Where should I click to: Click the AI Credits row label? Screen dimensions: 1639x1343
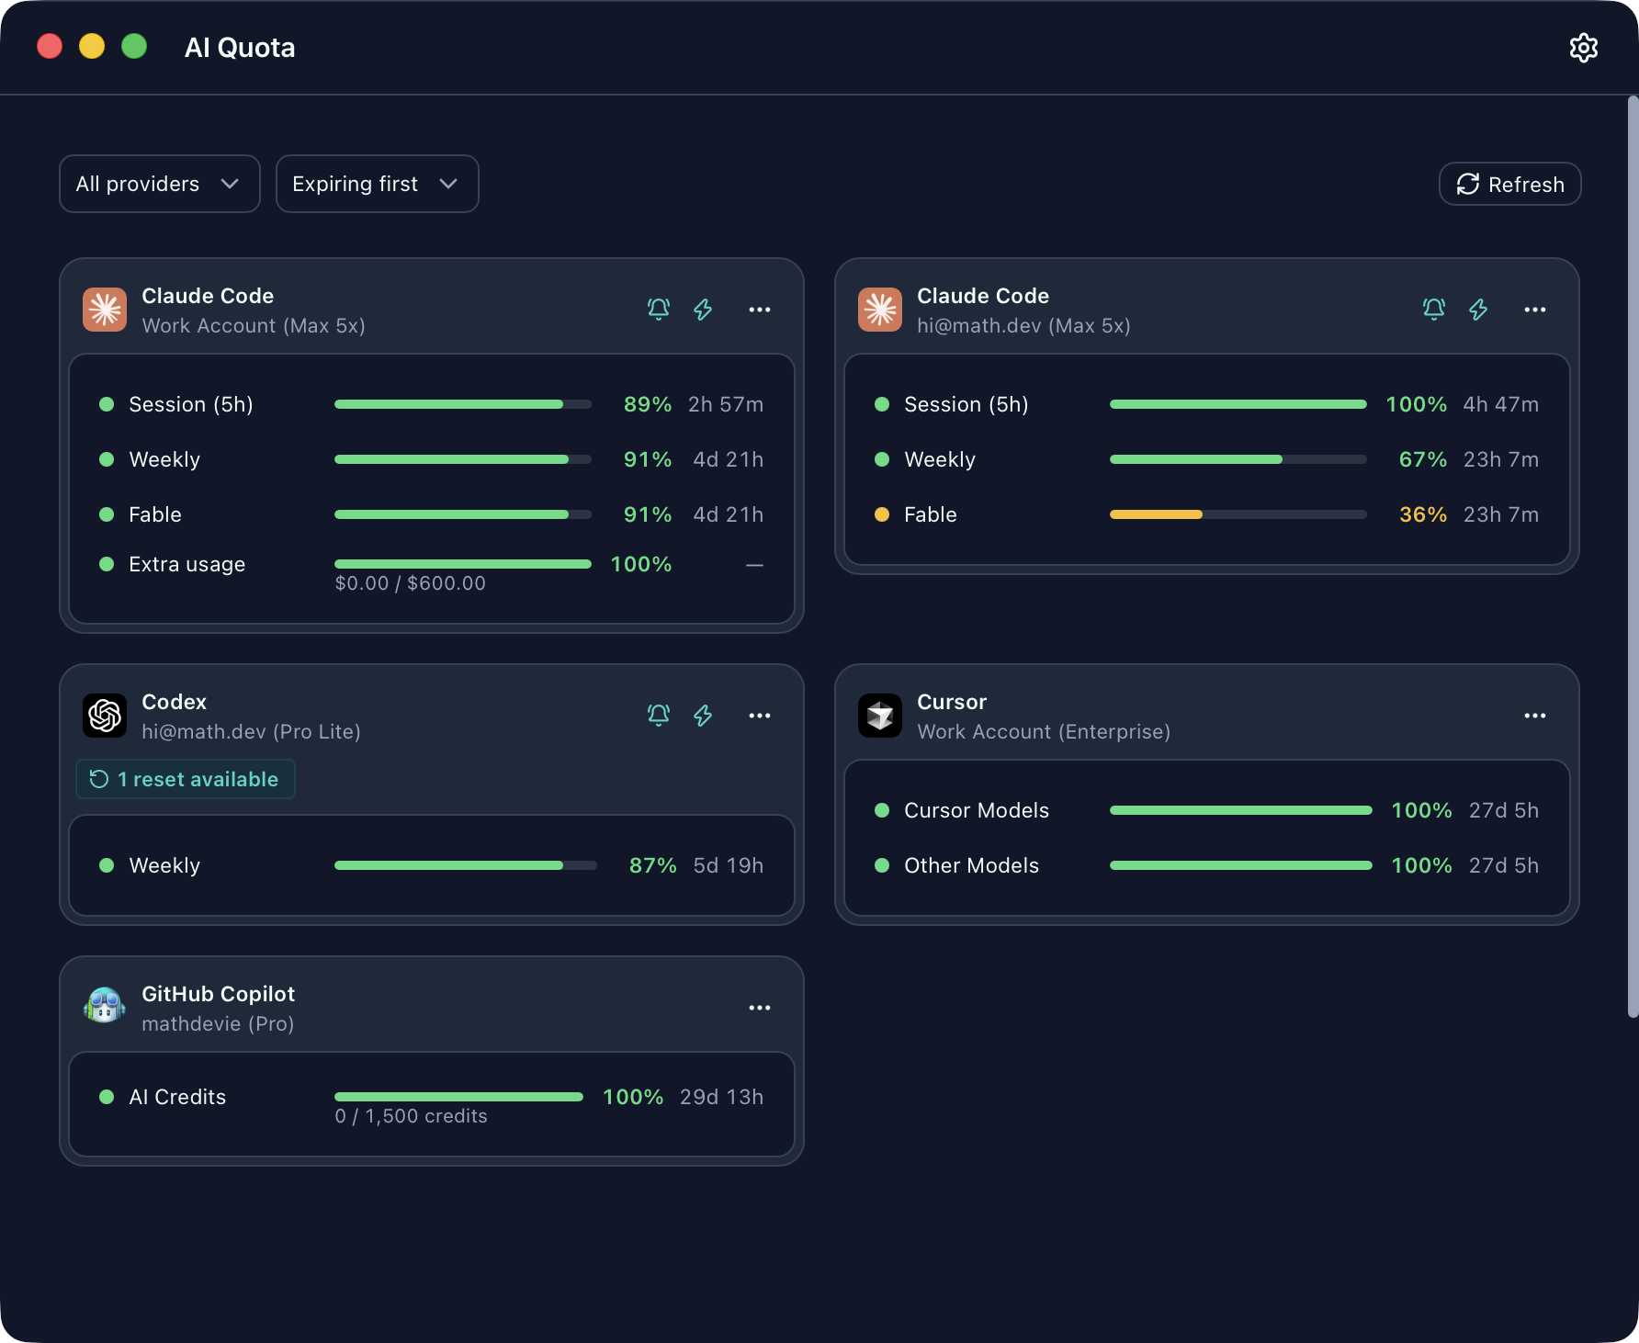pos(177,1097)
